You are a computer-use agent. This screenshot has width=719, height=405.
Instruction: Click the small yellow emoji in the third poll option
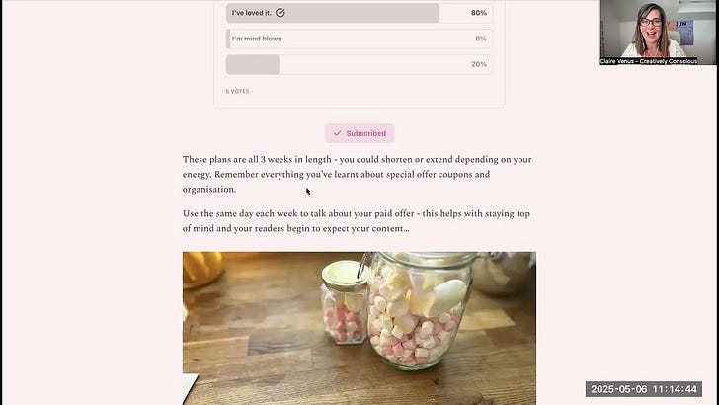tap(236, 64)
